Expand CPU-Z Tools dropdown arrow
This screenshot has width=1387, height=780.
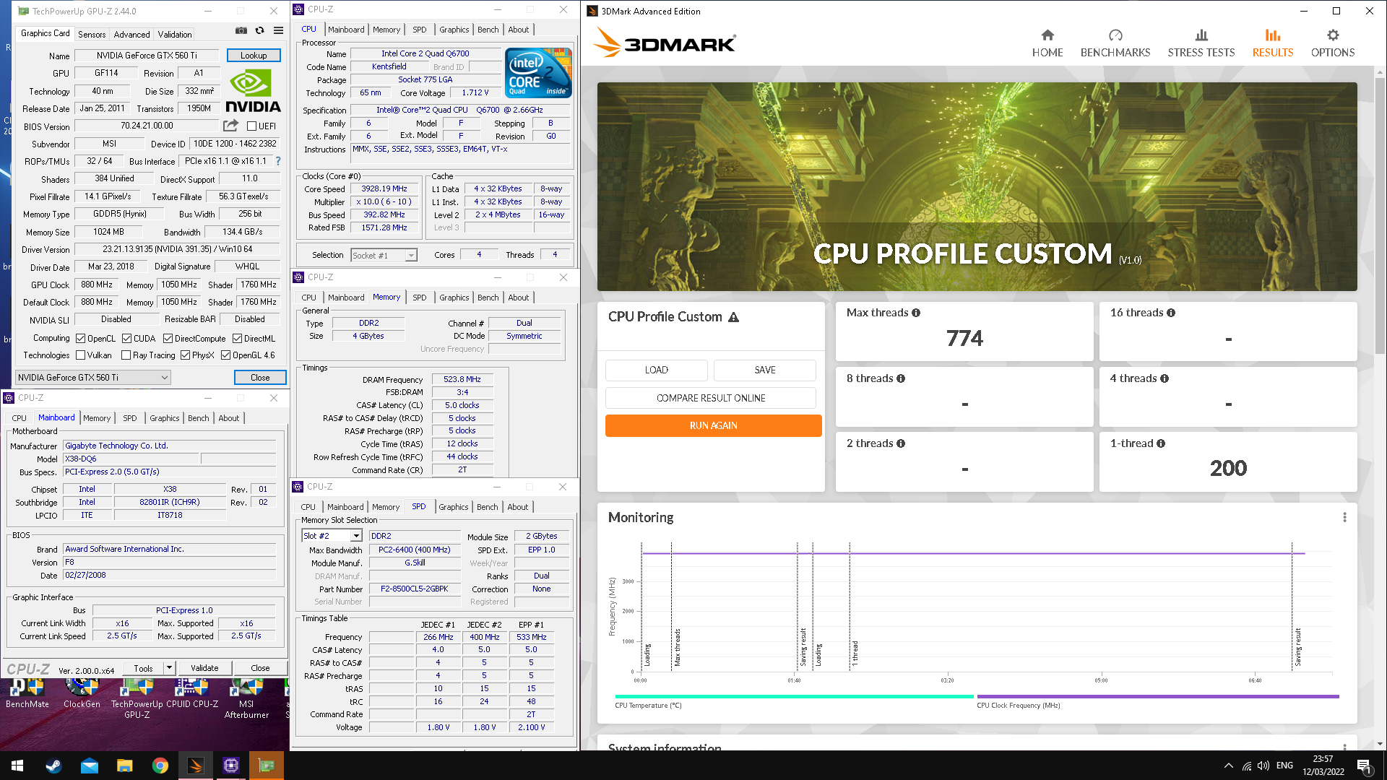[x=169, y=668]
